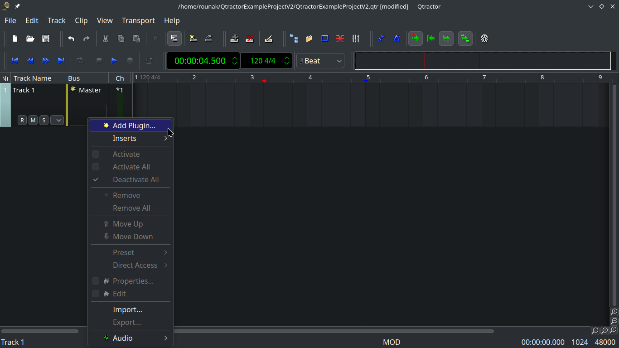Click the Save session icon
This screenshot has width=619, height=348.
(46, 39)
